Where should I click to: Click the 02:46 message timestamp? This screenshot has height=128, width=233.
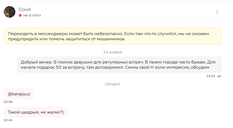pyautogui.click(x=8, y=120)
